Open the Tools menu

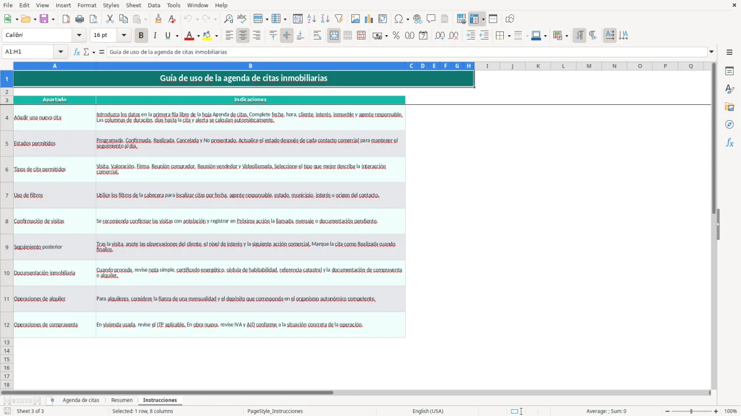174,5
